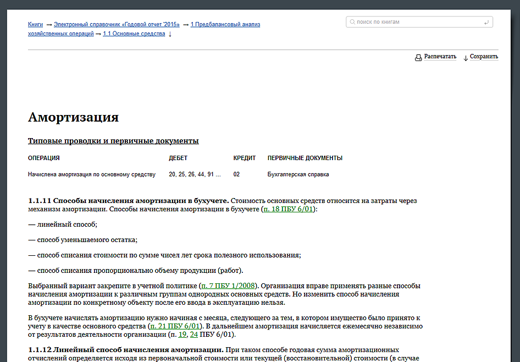Click column header 'ПЕРВИЧНЫЕ ДОКУМЕНТЫ'
This screenshot has width=520, height=362.
(305, 158)
